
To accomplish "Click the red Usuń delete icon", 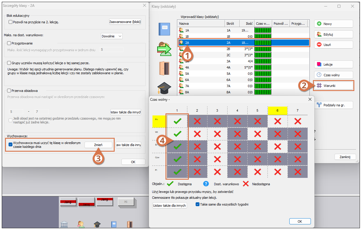I will point(319,44).
